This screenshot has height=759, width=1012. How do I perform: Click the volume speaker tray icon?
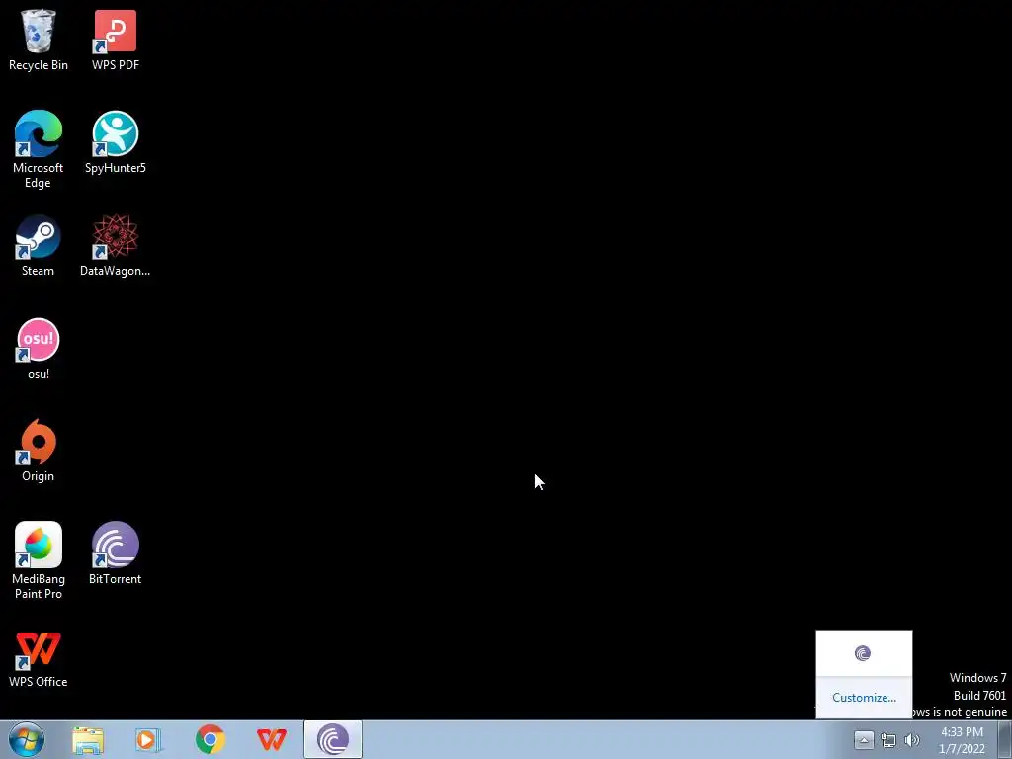pyautogui.click(x=911, y=740)
